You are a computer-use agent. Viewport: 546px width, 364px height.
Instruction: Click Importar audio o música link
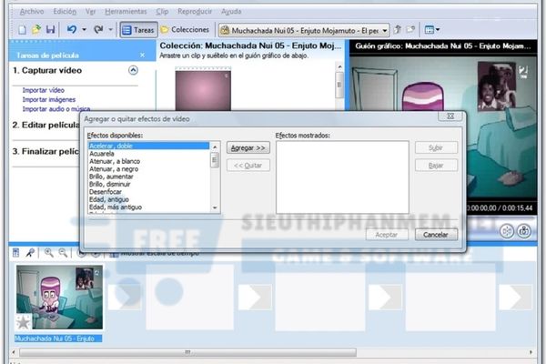click(56, 108)
